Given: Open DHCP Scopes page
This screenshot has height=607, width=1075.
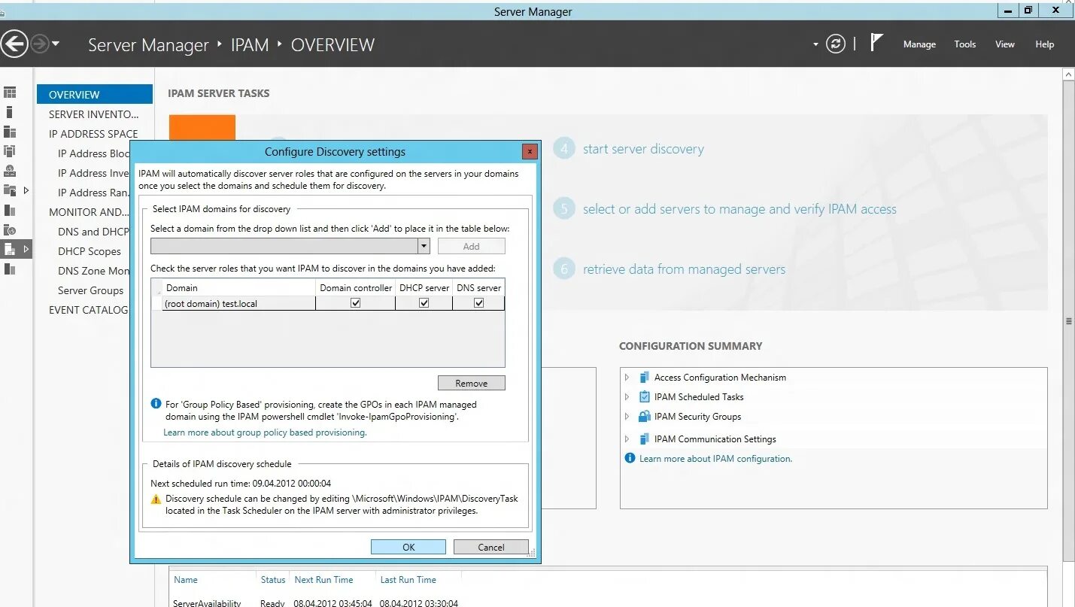Looking at the screenshot, I should pos(90,251).
